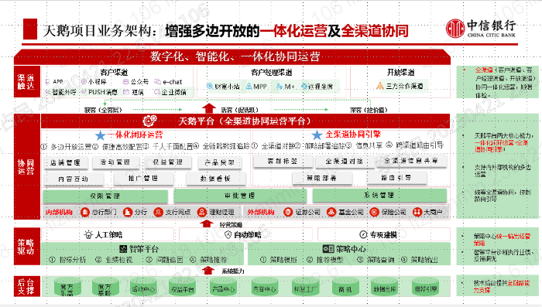Image resolution: width=542 pixels, height=307 pixels.
Task: Click the 三方合作渠道 orange icon
Action: coord(380,86)
